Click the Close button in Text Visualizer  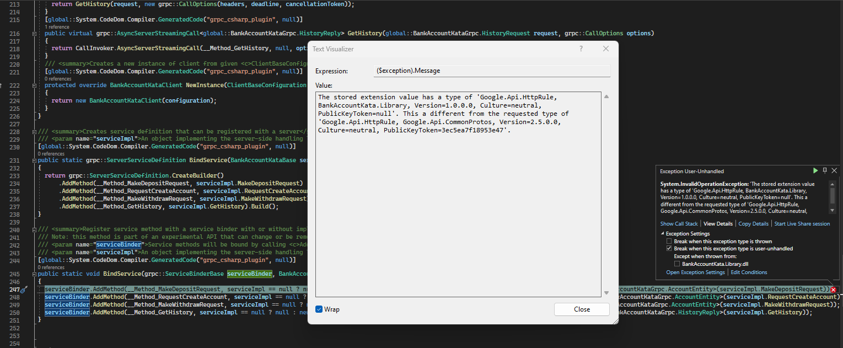click(582, 309)
